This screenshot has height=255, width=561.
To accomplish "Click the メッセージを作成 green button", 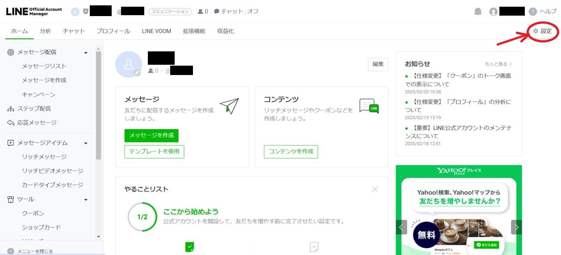I will [x=151, y=135].
